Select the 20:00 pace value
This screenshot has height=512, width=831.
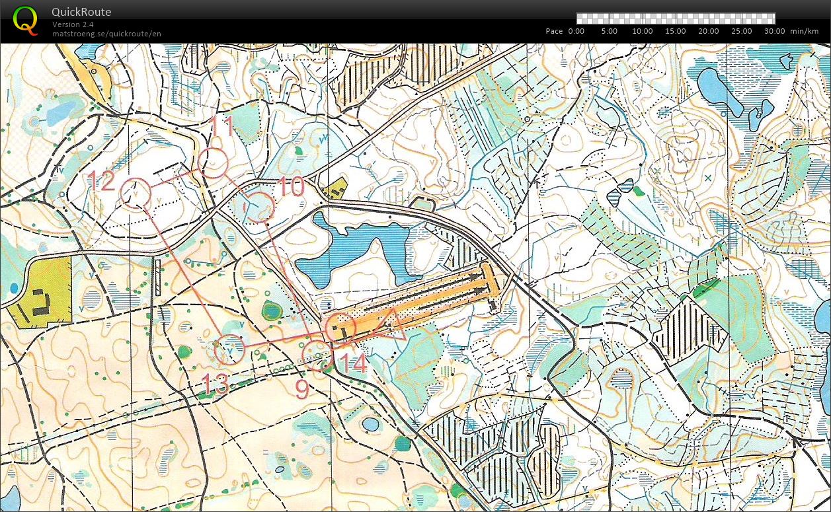[x=709, y=31]
